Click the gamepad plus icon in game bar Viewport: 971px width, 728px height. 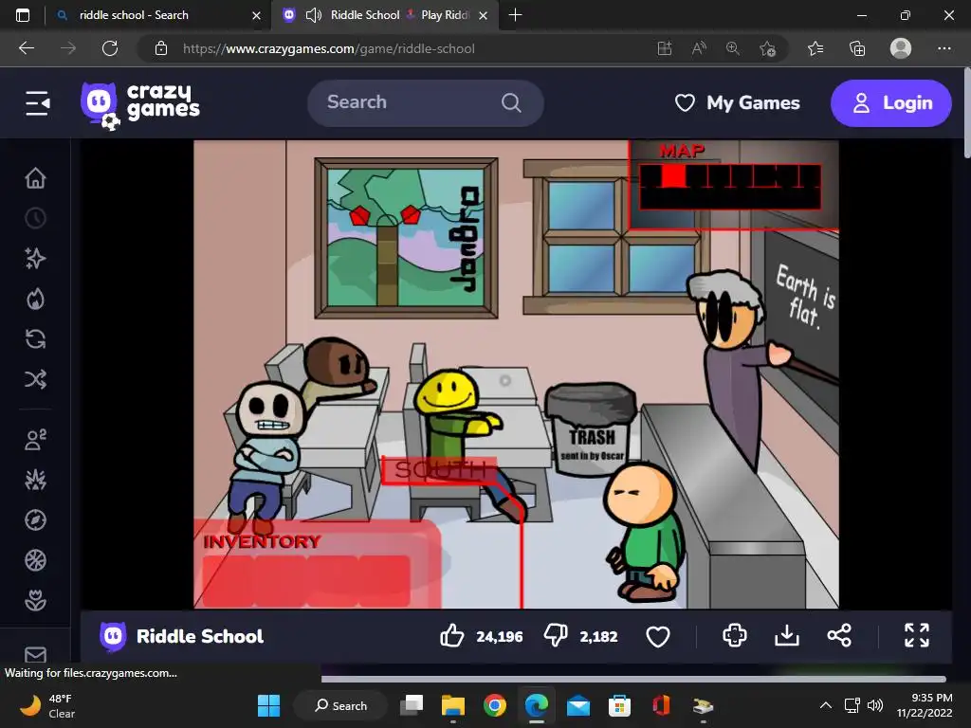tap(735, 636)
